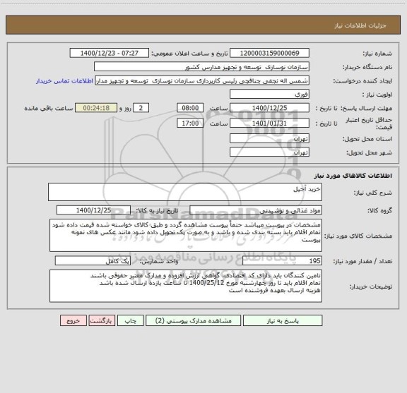Click the label حداقل تاریخ اعتبار قیمت
This screenshot has height=393, width=407.
[x=369, y=123]
